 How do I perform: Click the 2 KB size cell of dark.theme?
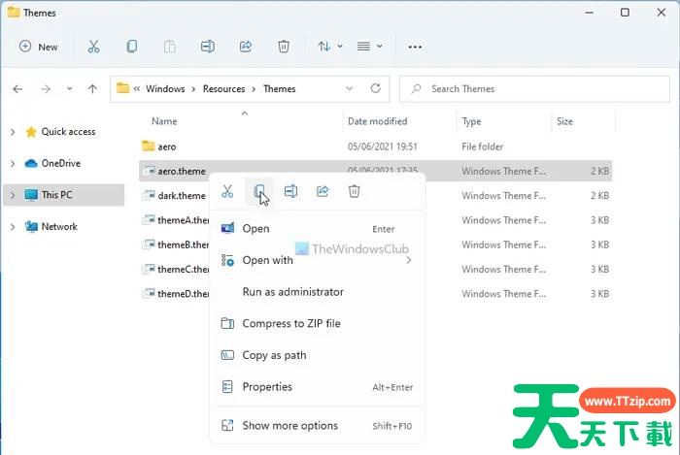599,196
